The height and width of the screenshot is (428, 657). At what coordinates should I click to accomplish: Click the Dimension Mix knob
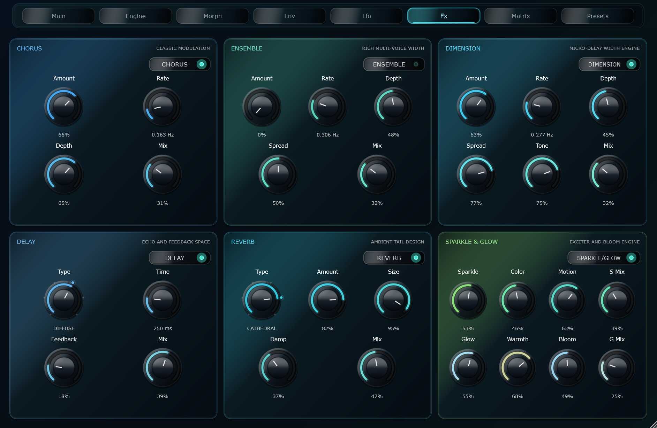608,174
